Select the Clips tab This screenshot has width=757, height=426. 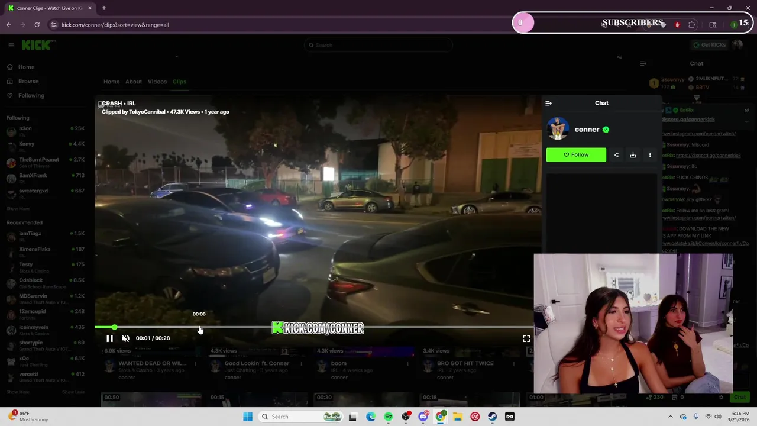tap(179, 82)
